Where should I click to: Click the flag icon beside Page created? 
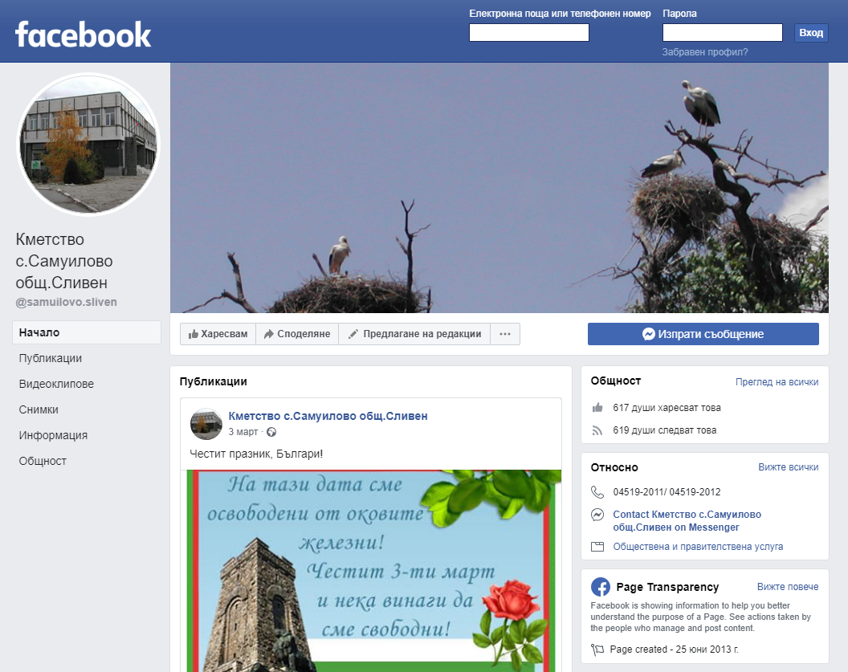(x=597, y=650)
